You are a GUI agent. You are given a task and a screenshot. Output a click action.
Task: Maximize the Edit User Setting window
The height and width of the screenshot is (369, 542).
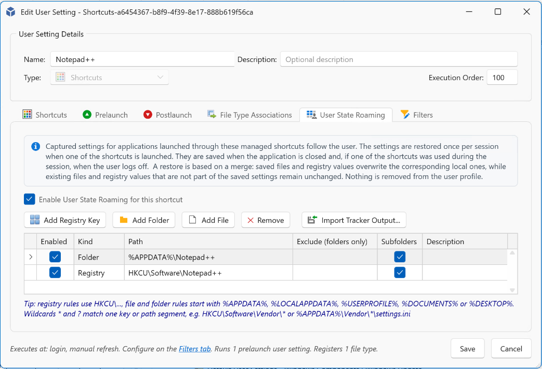[498, 12]
